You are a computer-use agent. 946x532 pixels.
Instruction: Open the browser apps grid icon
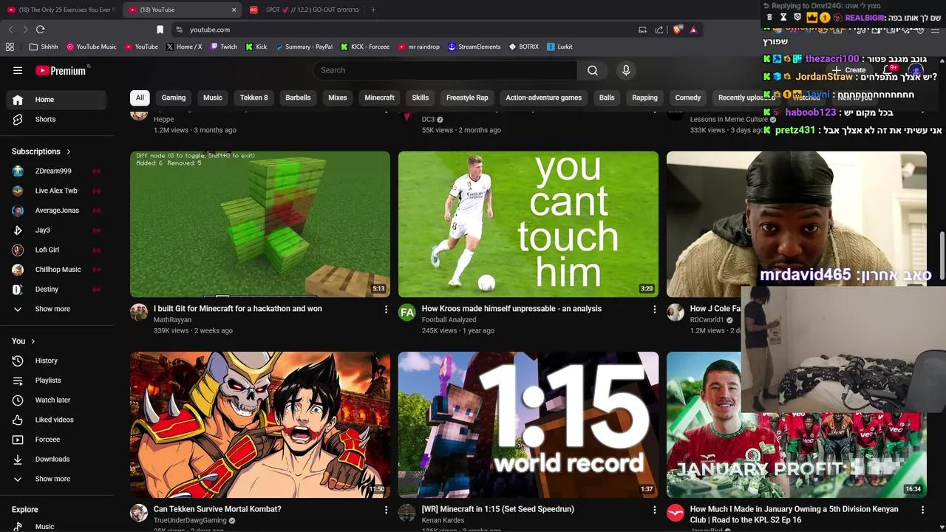[10, 47]
